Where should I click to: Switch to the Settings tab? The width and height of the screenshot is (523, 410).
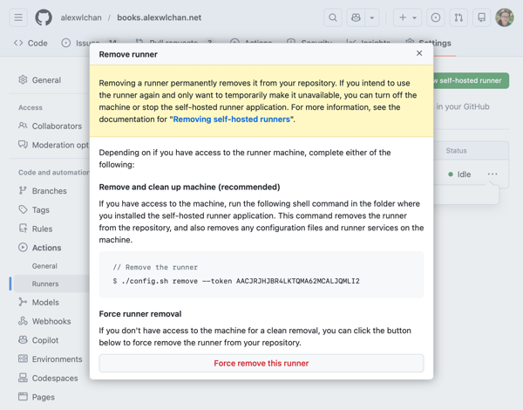[x=429, y=43]
